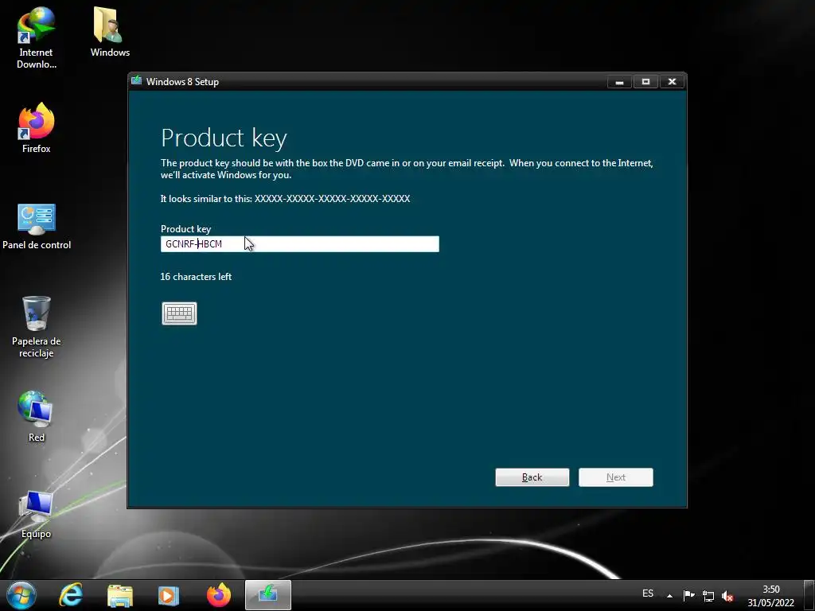Click the 'Product key' heading
Image resolution: width=815 pixels, height=611 pixels.
click(x=224, y=138)
